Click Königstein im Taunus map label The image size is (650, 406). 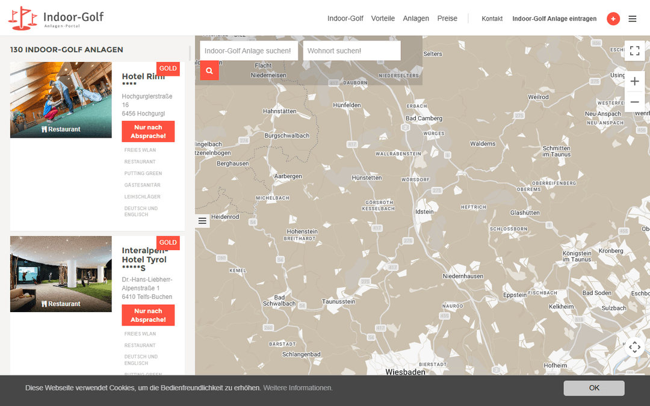click(577, 256)
